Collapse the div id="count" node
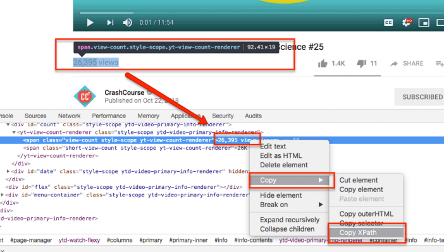This screenshot has height=252, width=444. coord(8,124)
